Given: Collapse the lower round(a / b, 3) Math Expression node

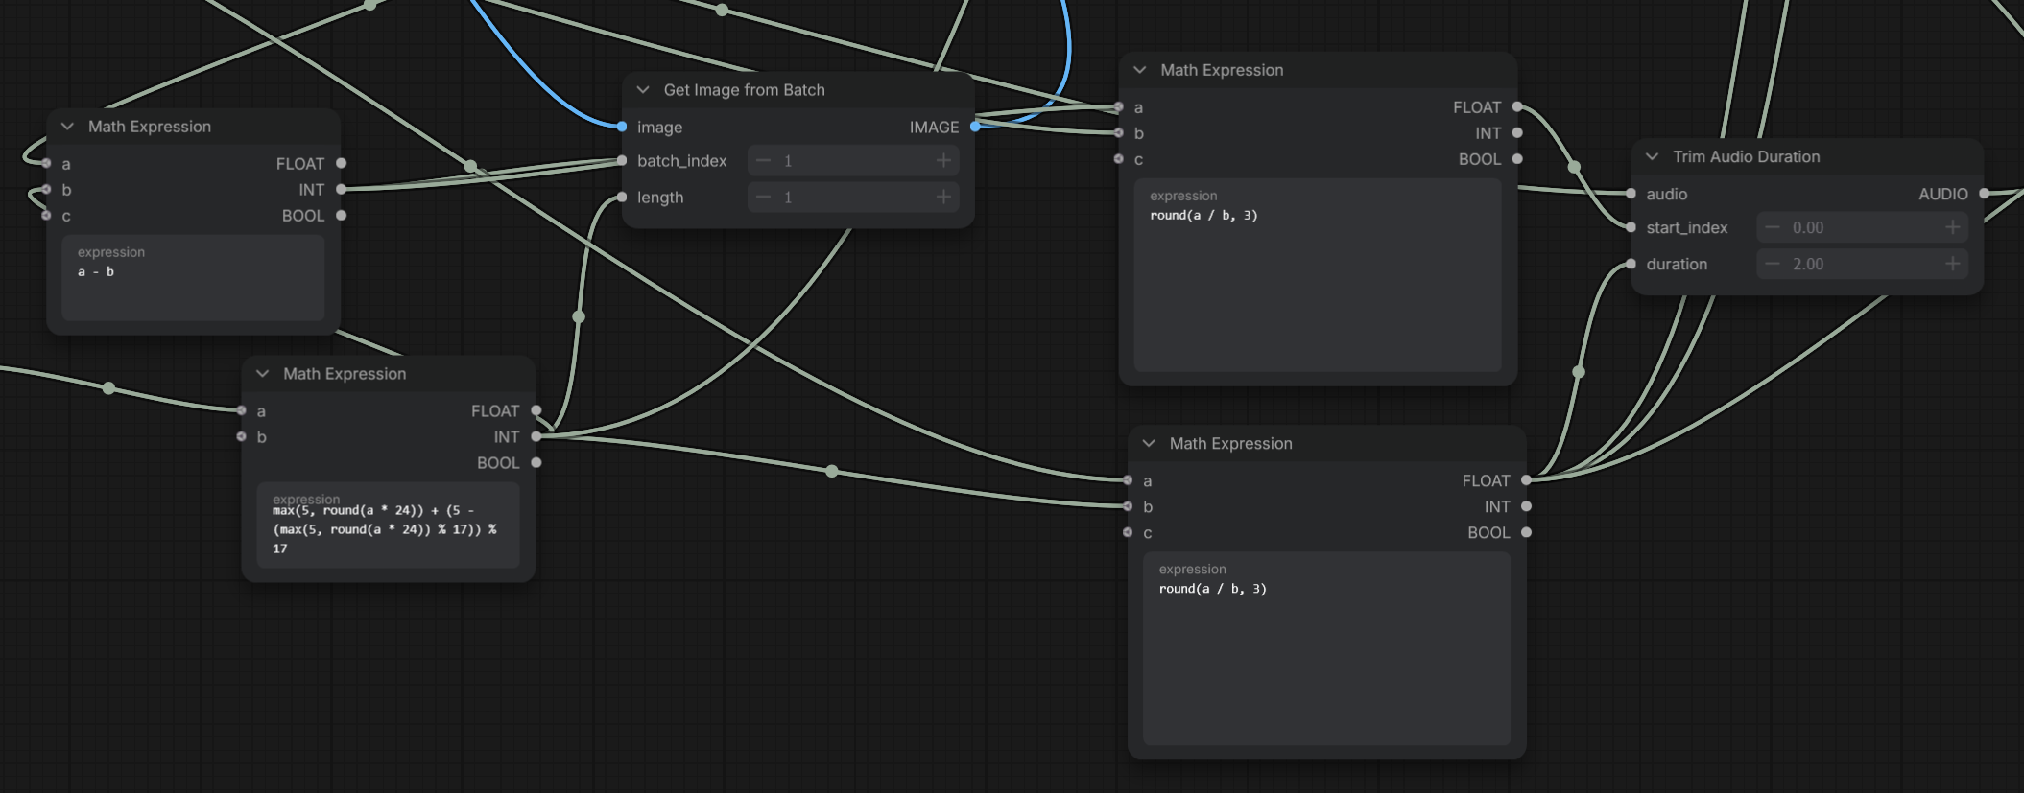Looking at the screenshot, I should coord(1149,444).
